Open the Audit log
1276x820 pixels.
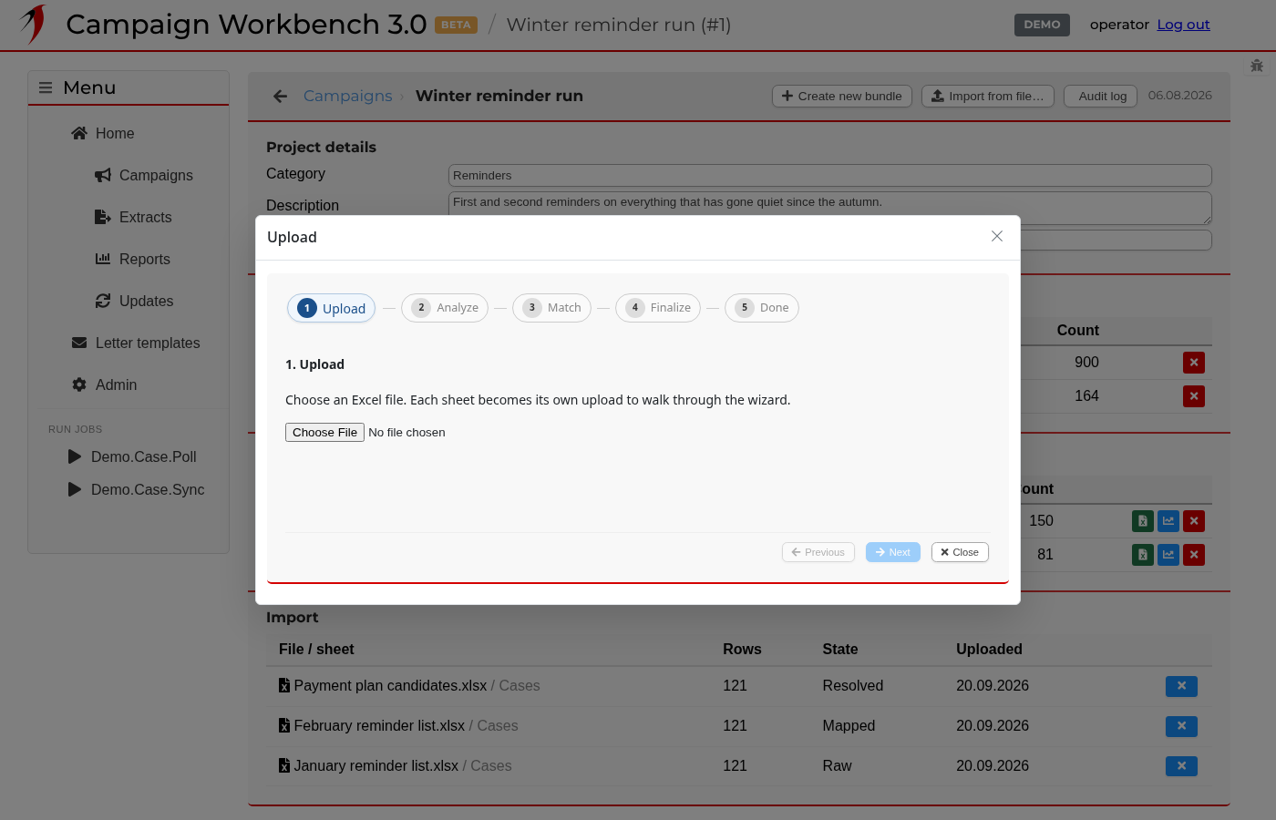tap(1101, 96)
